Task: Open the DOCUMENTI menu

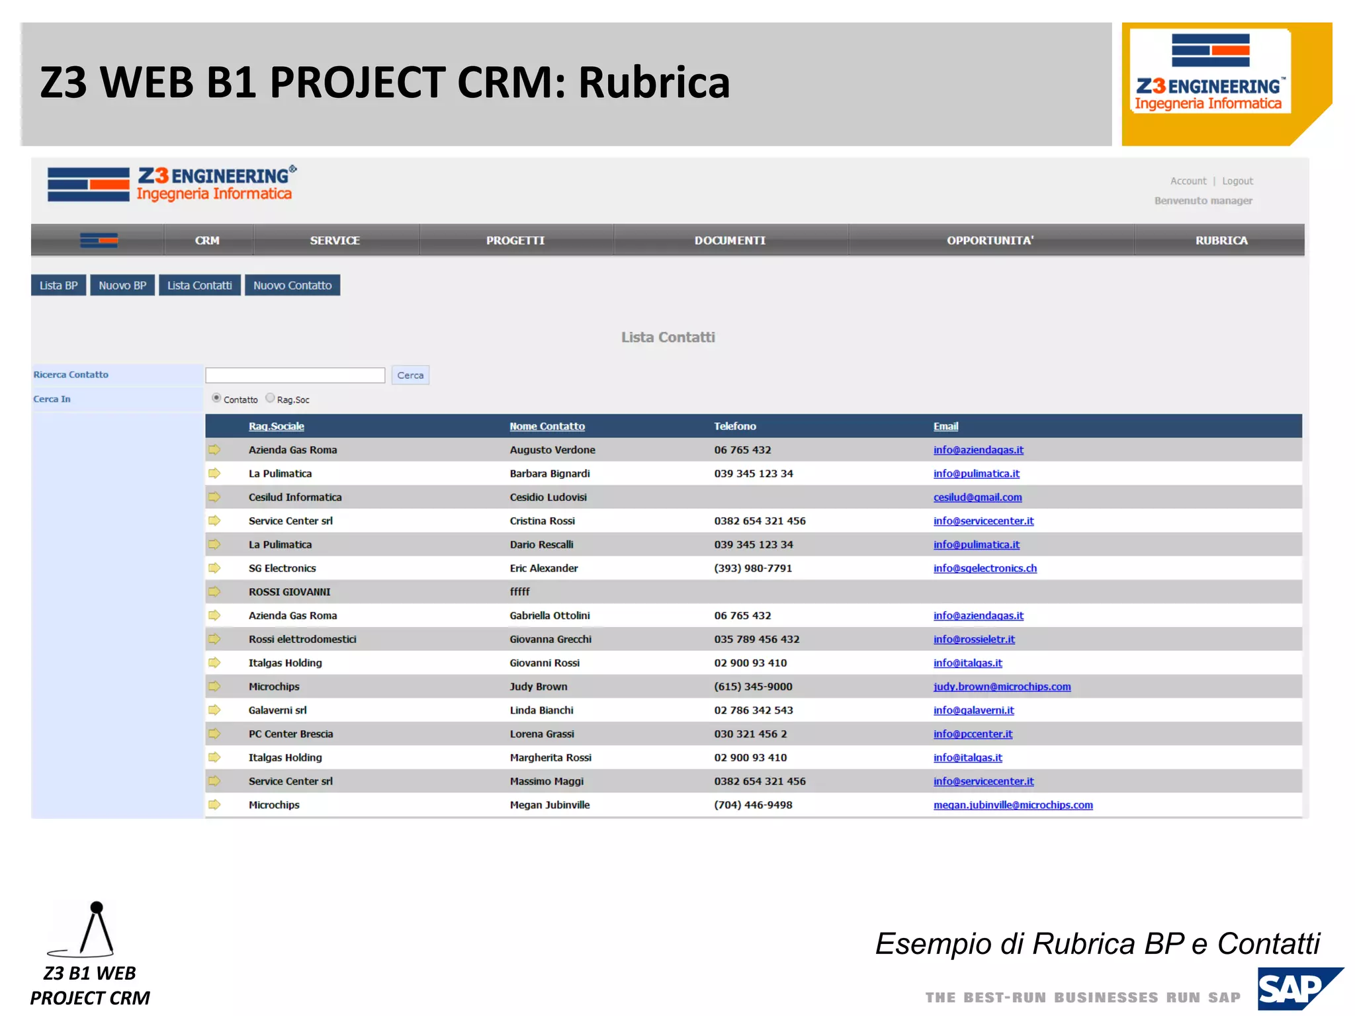Action: click(x=730, y=240)
